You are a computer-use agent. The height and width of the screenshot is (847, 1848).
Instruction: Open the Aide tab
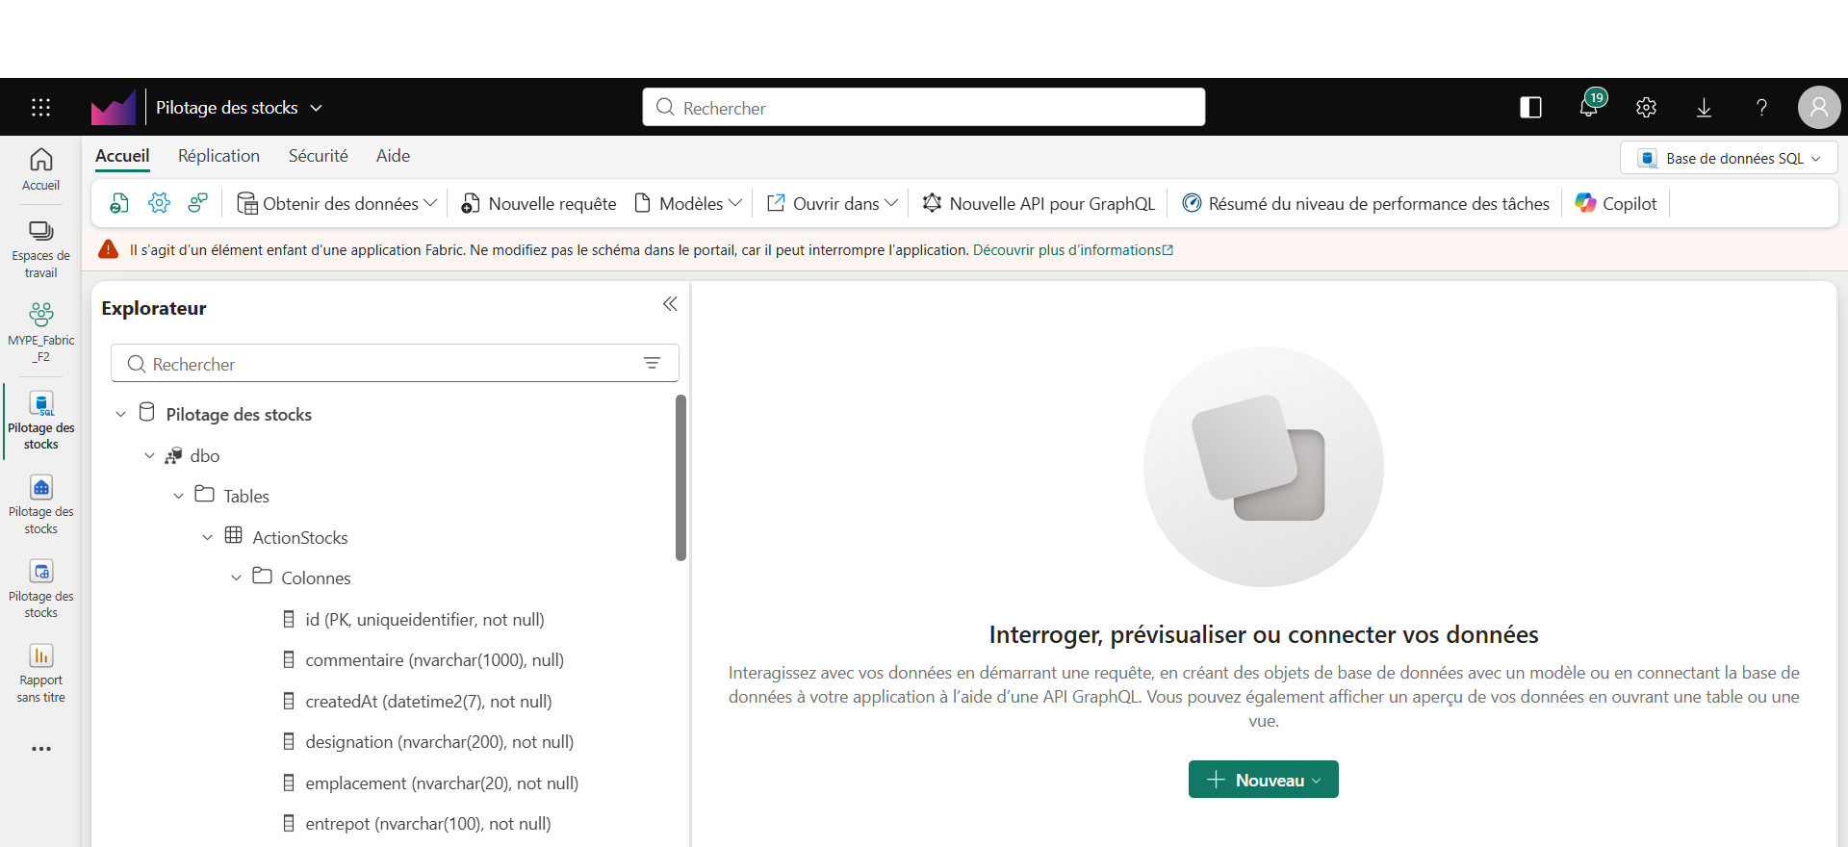pos(393,156)
